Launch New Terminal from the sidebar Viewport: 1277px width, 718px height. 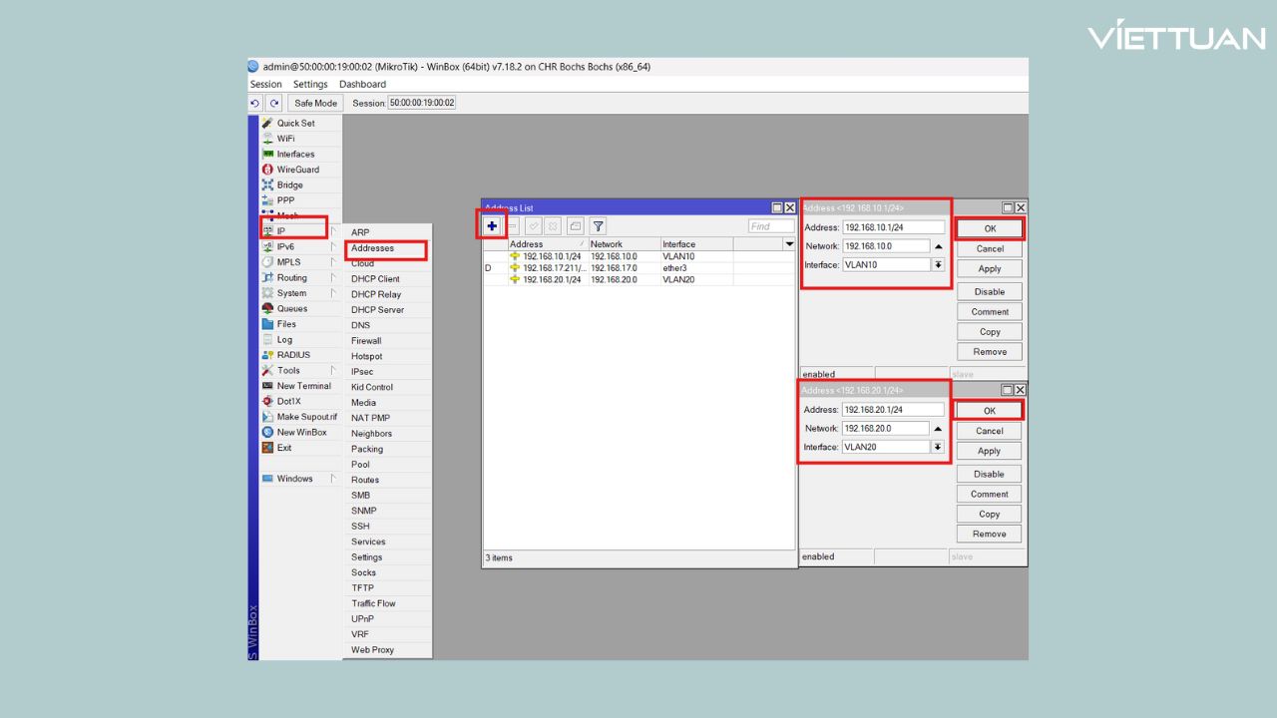pyautogui.click(x=303, y=386)
